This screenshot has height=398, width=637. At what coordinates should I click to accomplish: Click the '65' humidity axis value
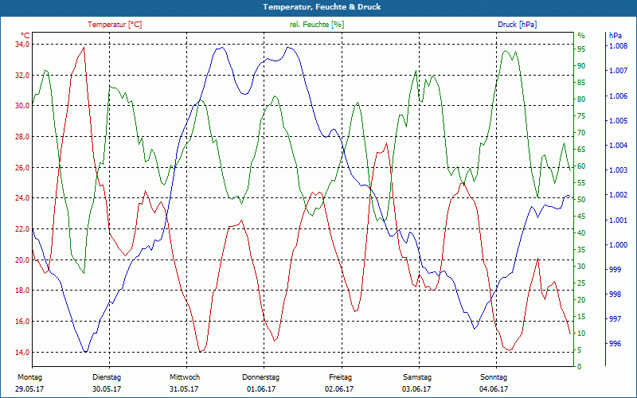point(581,150)
